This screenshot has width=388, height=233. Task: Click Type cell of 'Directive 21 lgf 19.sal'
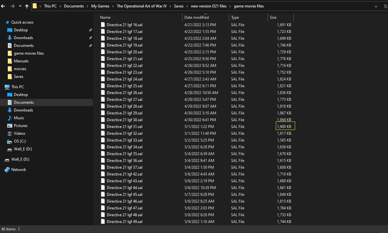pyautogui.click(x=238, y=45)
